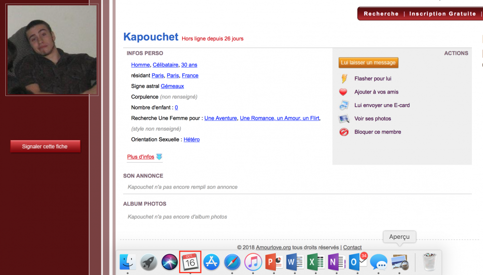Click the Célibataire link
The image size is (483, 275).
pyautogui.click(x=165, y=65)
